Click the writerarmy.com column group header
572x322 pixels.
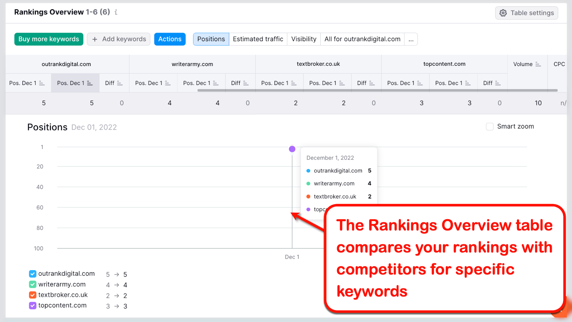[x=192, y=64]
